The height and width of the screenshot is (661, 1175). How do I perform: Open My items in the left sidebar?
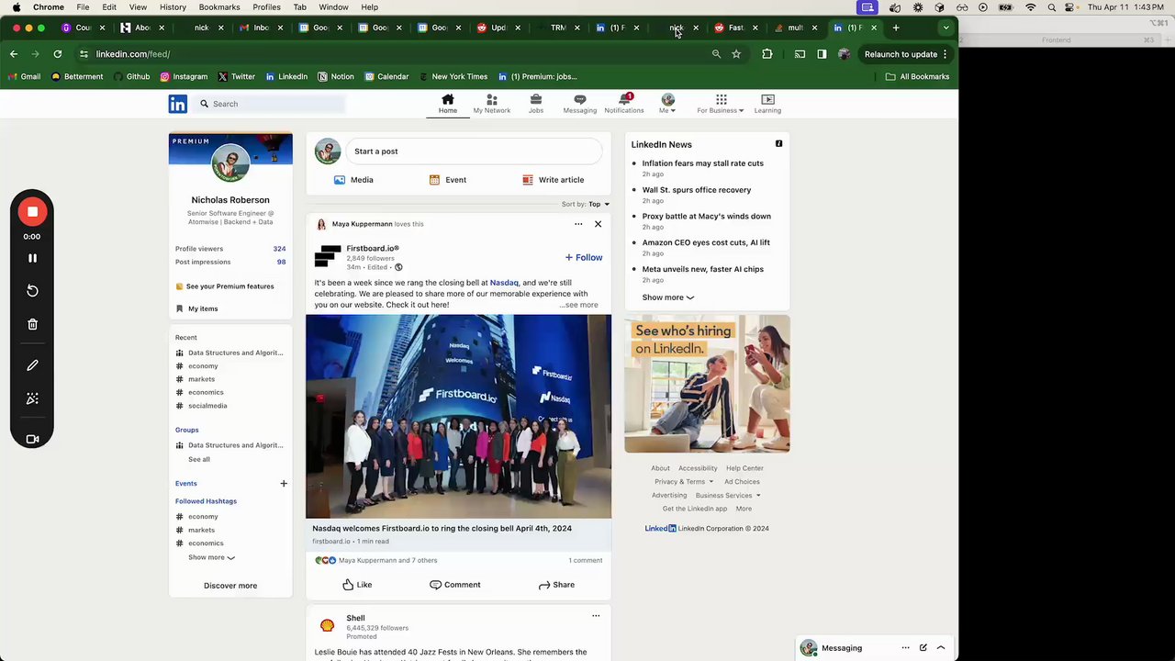[x=196, y=308]
